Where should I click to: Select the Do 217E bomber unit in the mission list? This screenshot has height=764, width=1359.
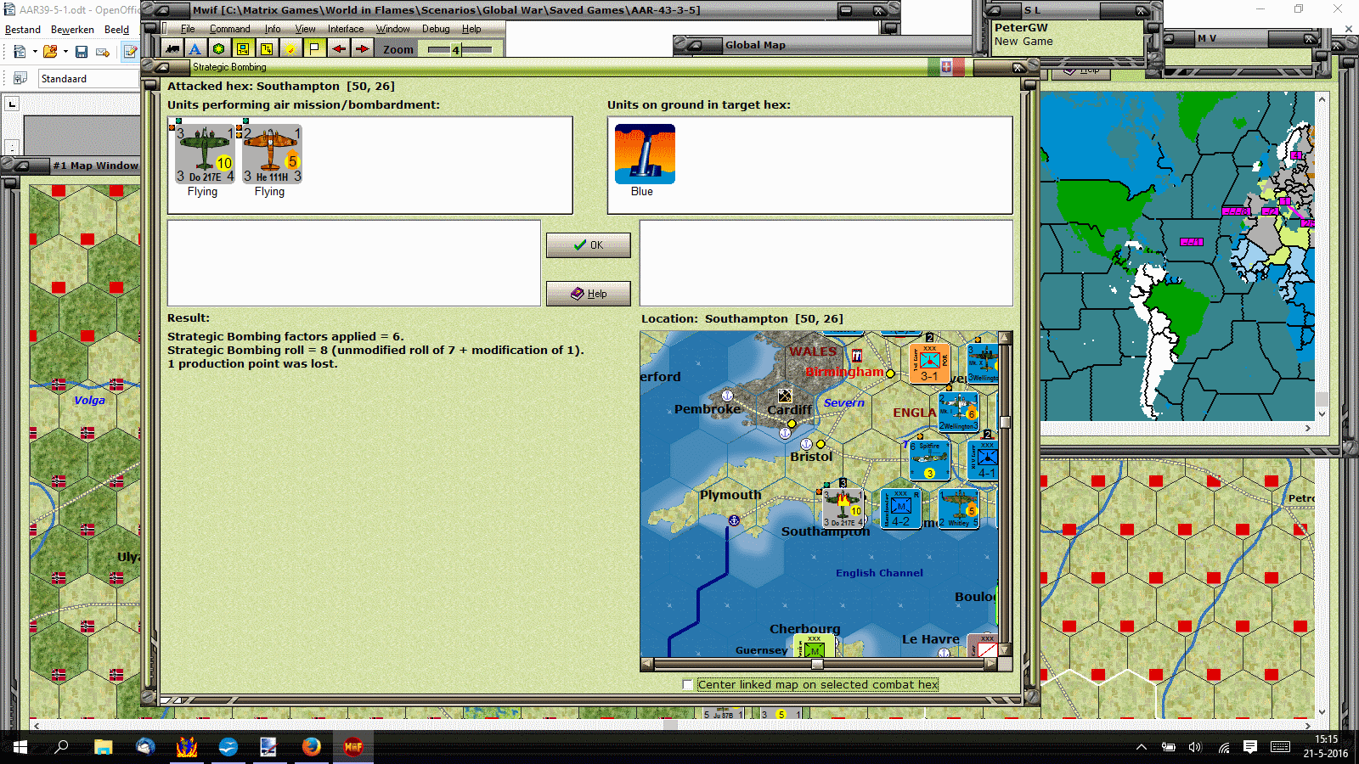tap(204, 154)
